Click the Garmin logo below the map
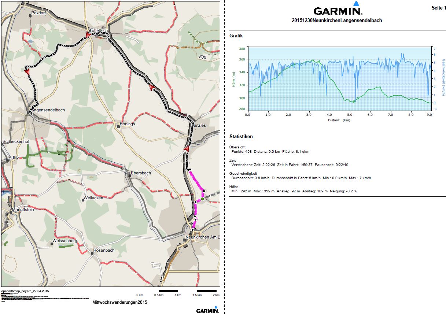 coord(207,310)
